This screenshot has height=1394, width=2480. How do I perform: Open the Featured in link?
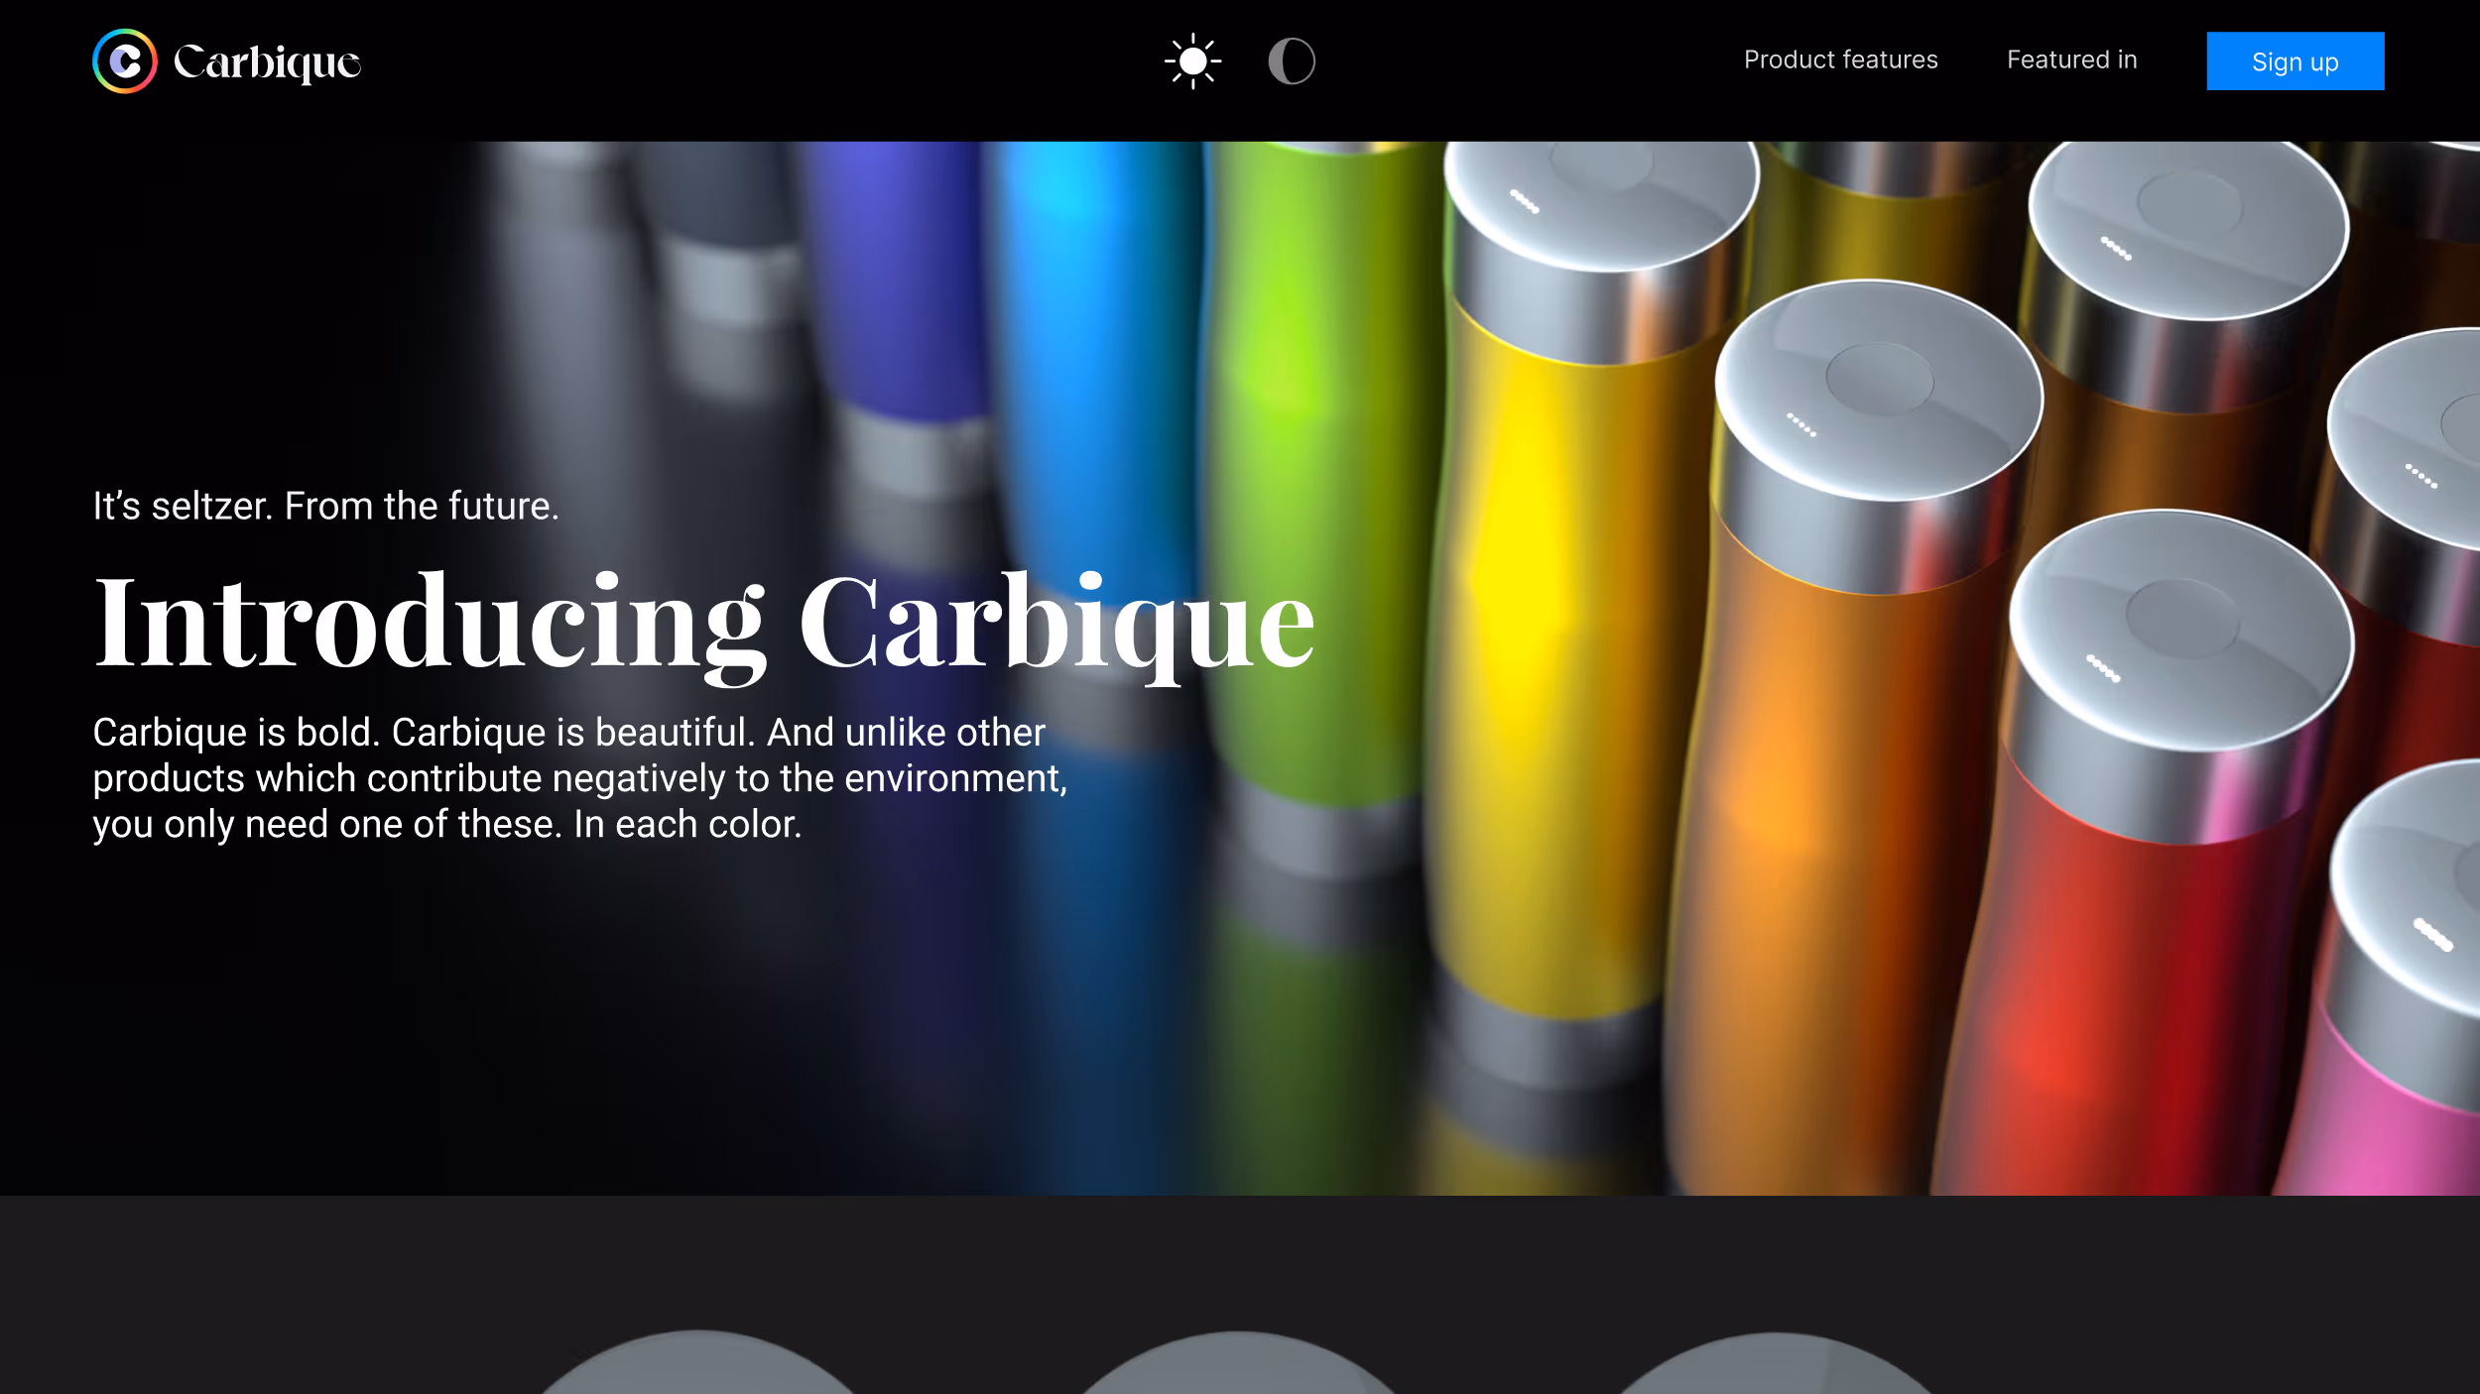tap(2071, 60)
